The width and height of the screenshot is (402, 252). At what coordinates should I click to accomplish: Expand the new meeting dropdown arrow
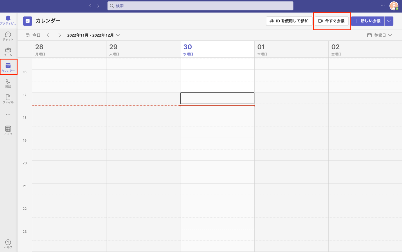tap(389, 21)
